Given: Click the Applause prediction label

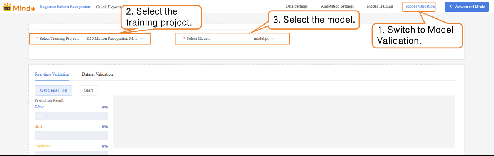Looking at the screenshot, I should coord(42,146).
